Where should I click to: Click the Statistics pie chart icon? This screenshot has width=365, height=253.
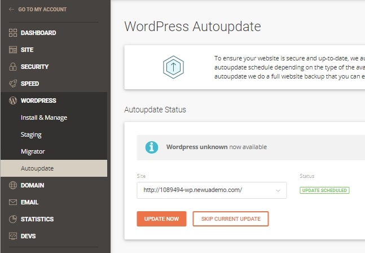pos(13,219)
